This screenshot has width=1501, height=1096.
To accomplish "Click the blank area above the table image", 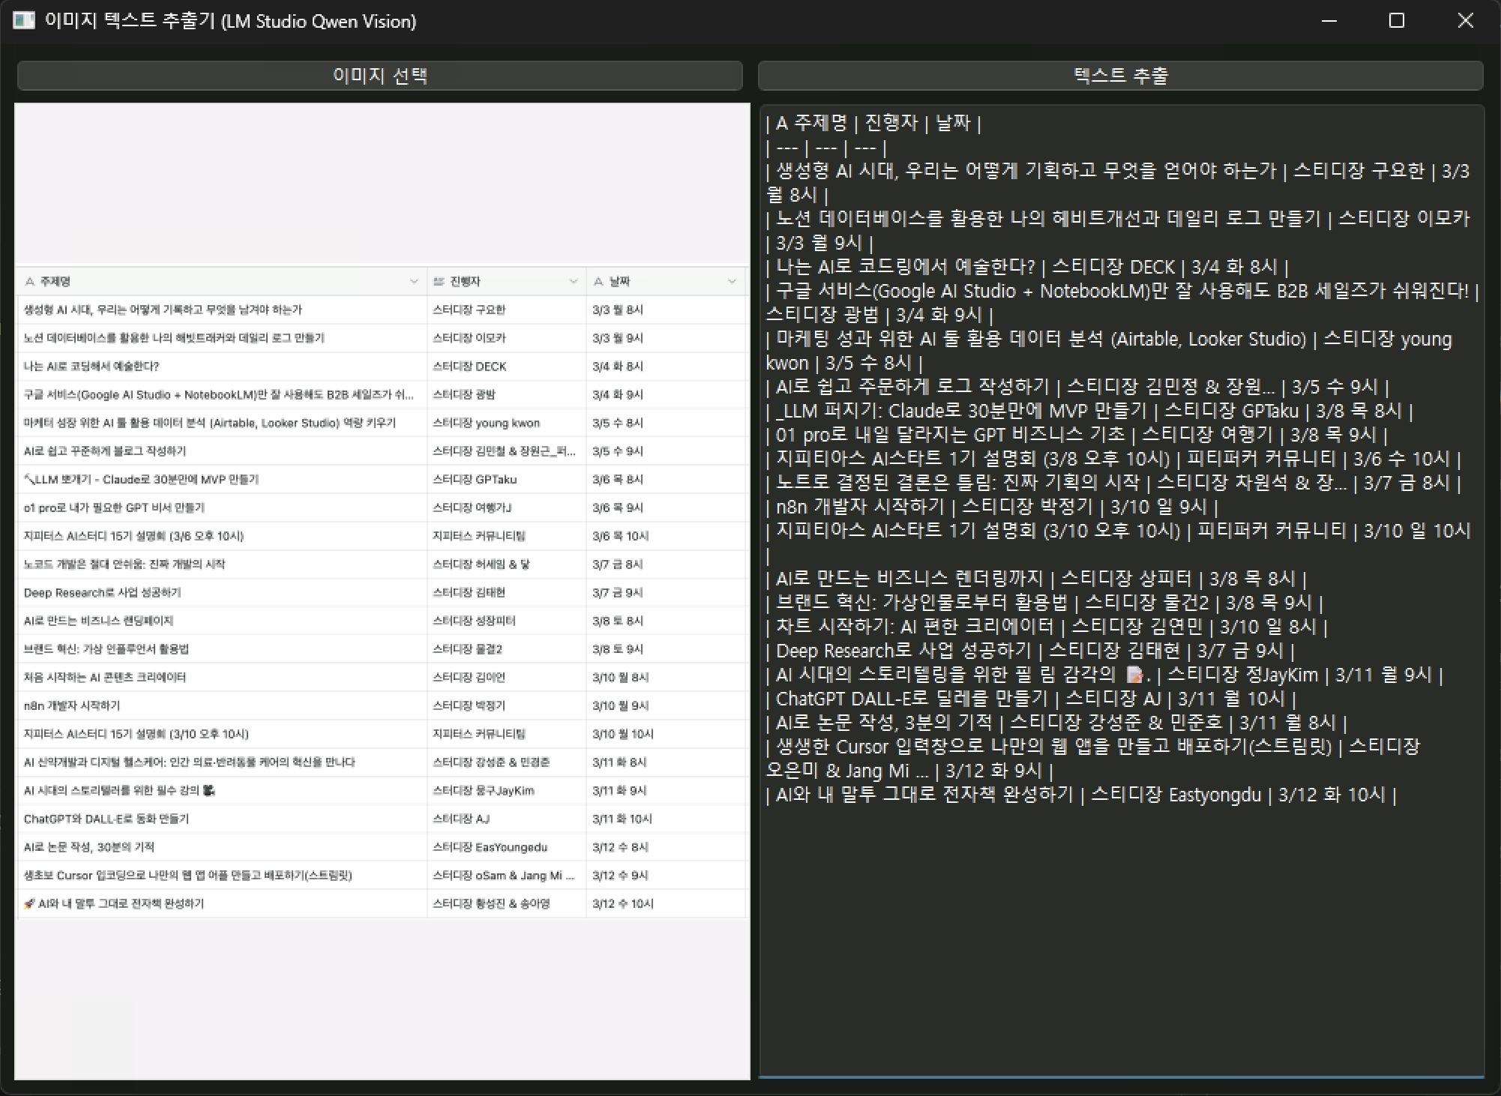I will (x=382, y=184).
